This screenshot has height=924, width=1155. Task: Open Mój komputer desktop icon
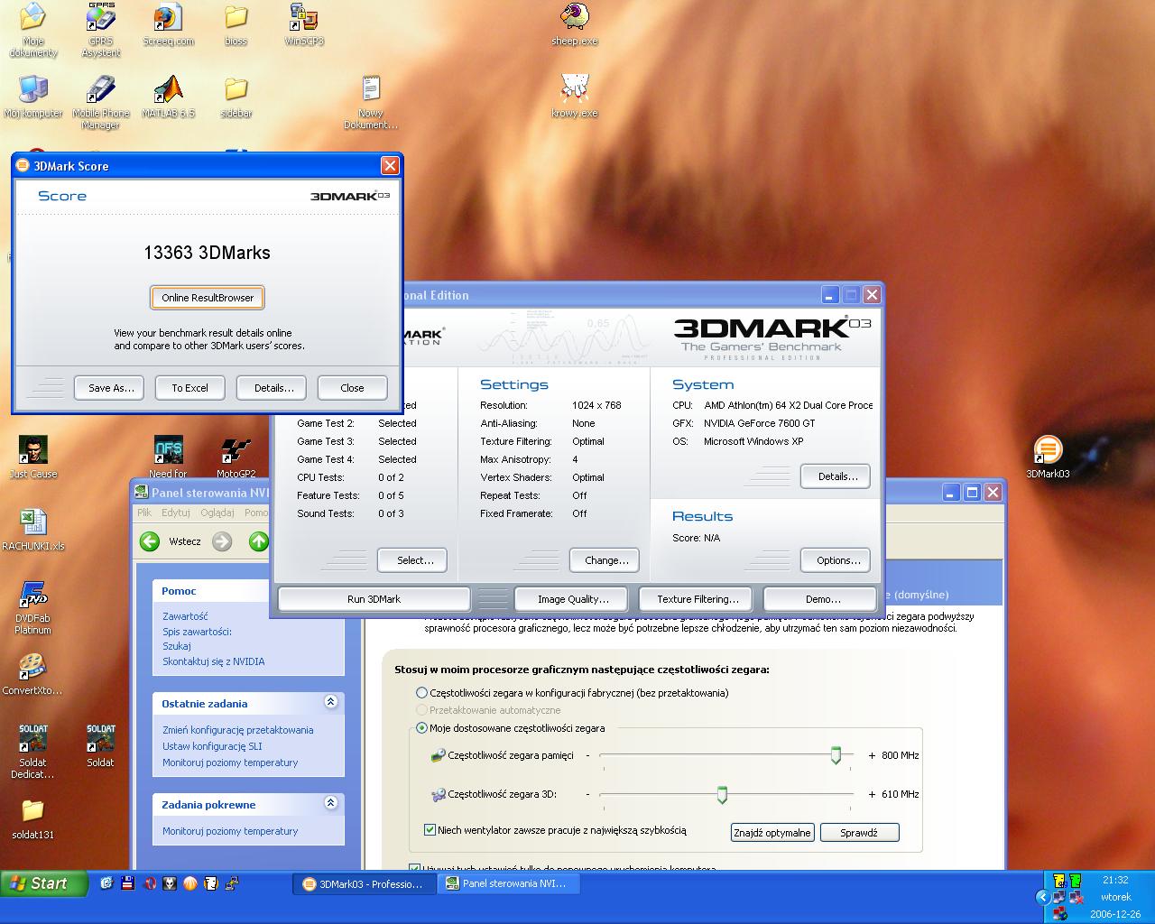[x=33, y=97]
